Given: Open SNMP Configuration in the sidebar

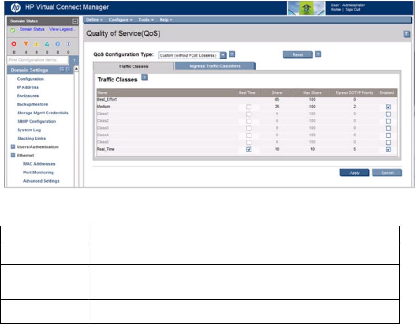Looking at the screenshot, I should coord(36,121).
